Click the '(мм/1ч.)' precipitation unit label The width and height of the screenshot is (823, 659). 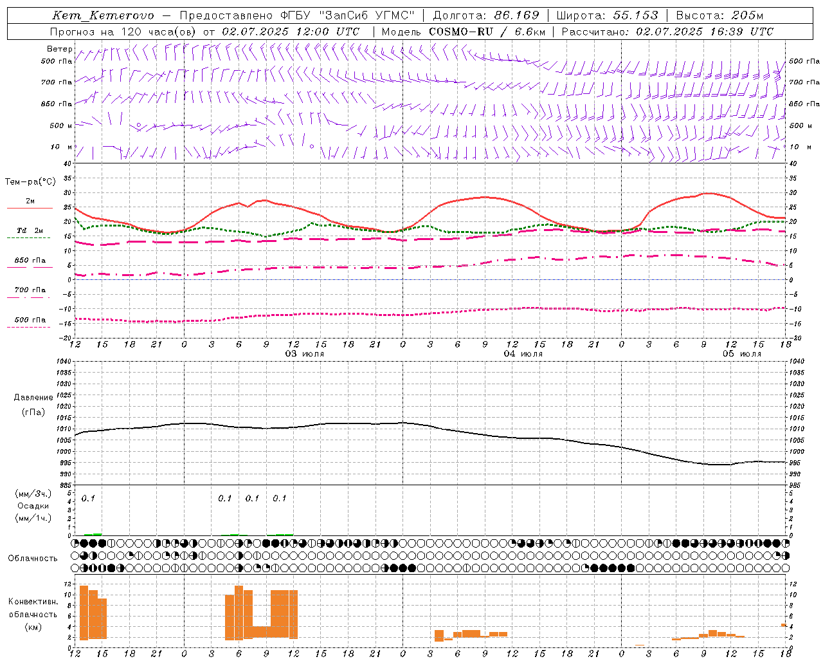pos(33,518)
